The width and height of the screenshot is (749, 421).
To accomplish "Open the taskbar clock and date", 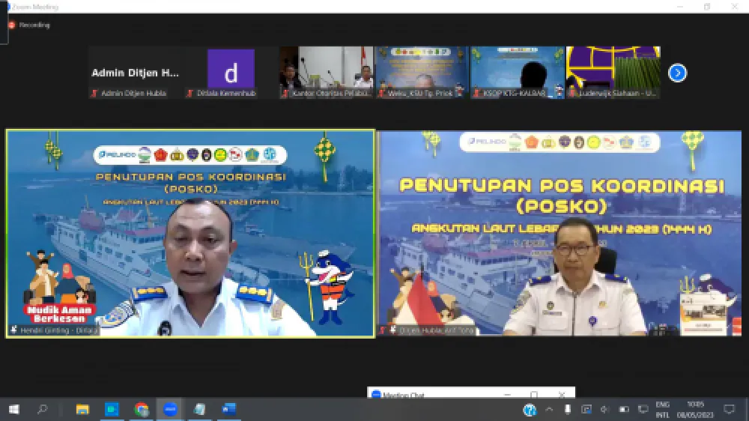I will (695, 410).
